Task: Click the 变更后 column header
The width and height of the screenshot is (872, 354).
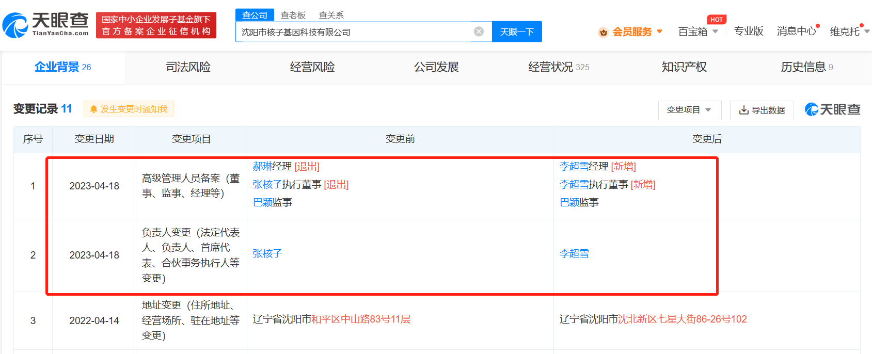Action: tap(707, 139)
